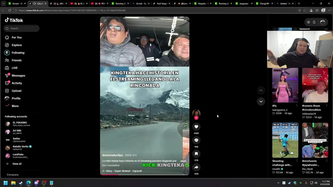
Task: Open the moalifc Shooting challenge thumbnail
Action: tap(285, 140)
